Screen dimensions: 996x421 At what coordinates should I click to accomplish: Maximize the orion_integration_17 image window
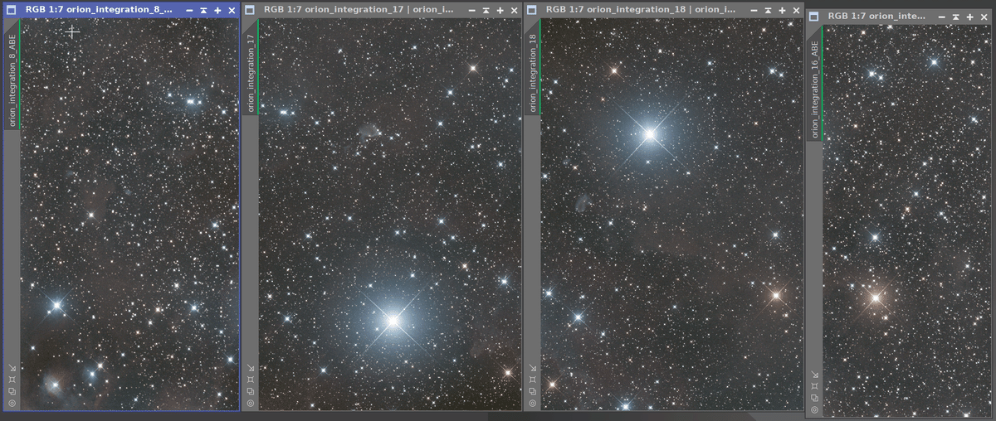click(500, 10)
